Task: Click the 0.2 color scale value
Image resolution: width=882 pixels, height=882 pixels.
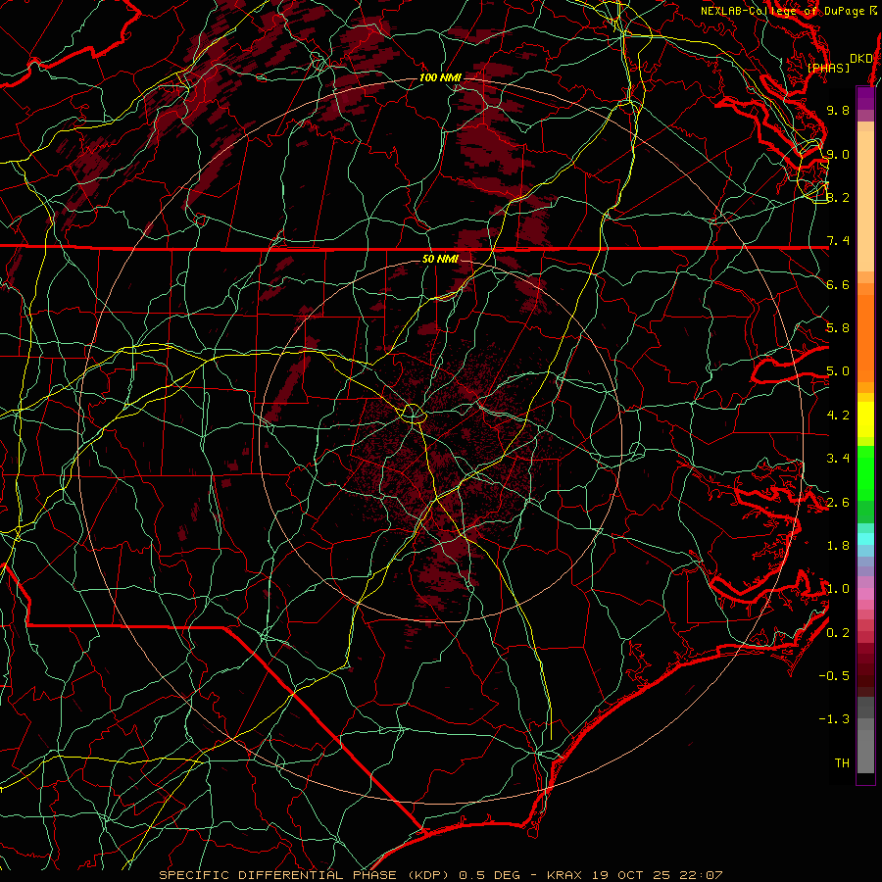Action: tap(838, 633)
